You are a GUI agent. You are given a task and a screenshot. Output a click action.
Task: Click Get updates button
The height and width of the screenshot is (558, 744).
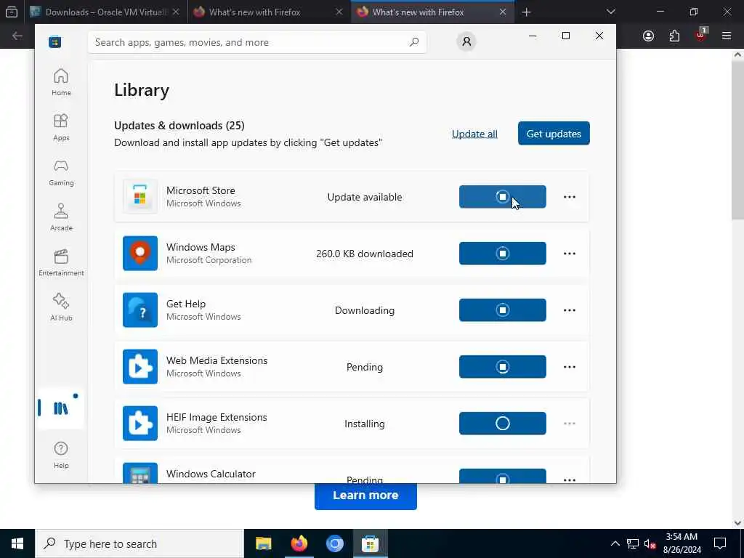click(x=554, y=134)
